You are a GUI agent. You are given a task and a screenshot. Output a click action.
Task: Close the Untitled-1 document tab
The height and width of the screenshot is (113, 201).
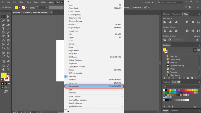51,12
